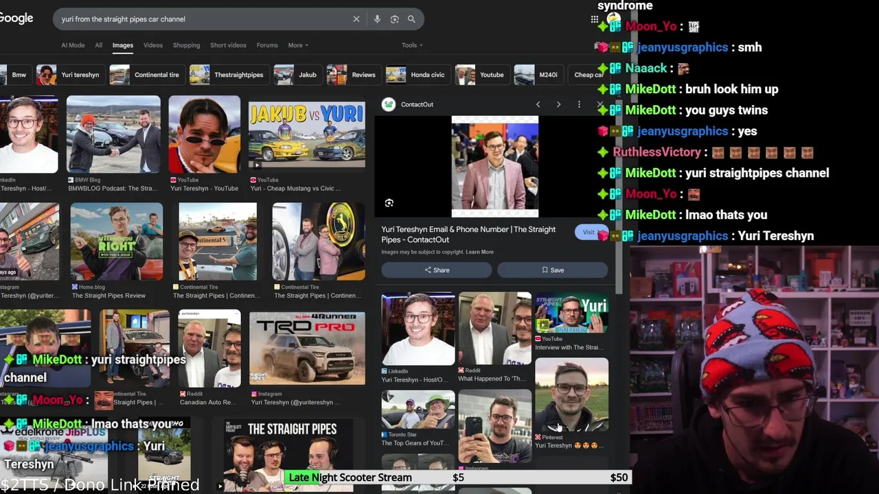Viewport: 879px width, 494px height.
Task: Select the Images tab
Action: tap(123, 45)
